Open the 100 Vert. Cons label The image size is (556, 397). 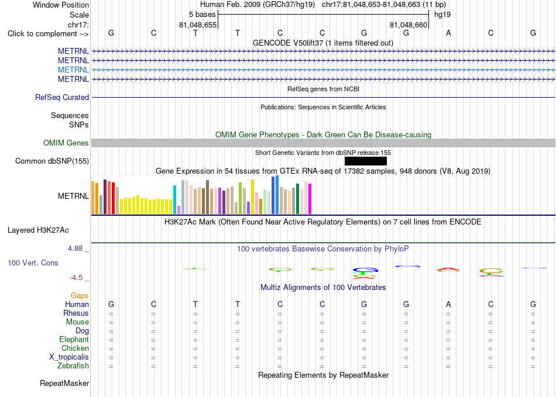click(33, 263)
